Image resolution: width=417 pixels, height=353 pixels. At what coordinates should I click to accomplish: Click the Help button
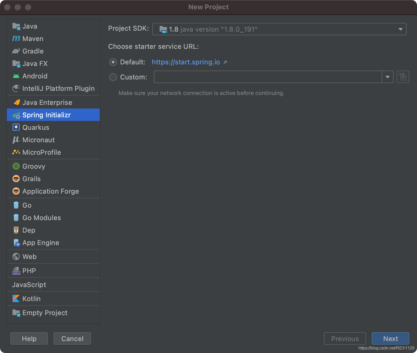click(x=29, y=338)
